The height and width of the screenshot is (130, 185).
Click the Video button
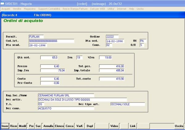click(114, 126)
